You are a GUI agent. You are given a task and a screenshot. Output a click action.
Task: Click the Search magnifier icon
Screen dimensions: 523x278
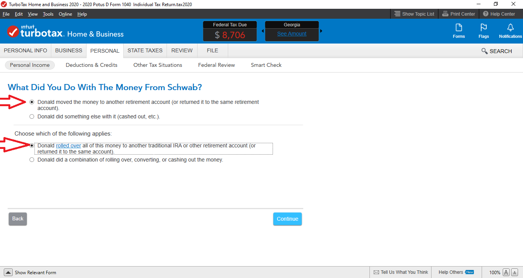point(484,51)
